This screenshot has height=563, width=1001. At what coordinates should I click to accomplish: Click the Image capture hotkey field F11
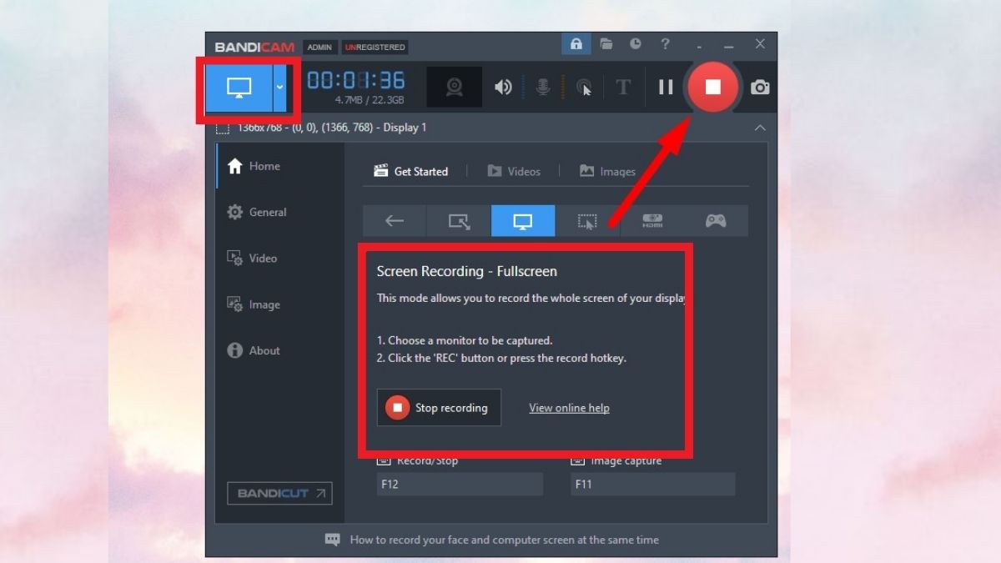(653, 484)
